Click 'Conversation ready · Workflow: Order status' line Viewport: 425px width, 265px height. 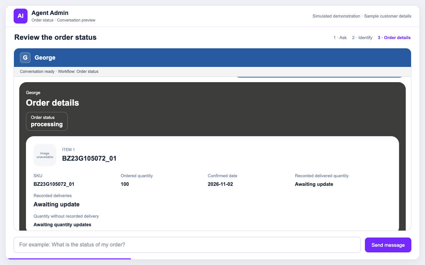pos(59,72)
